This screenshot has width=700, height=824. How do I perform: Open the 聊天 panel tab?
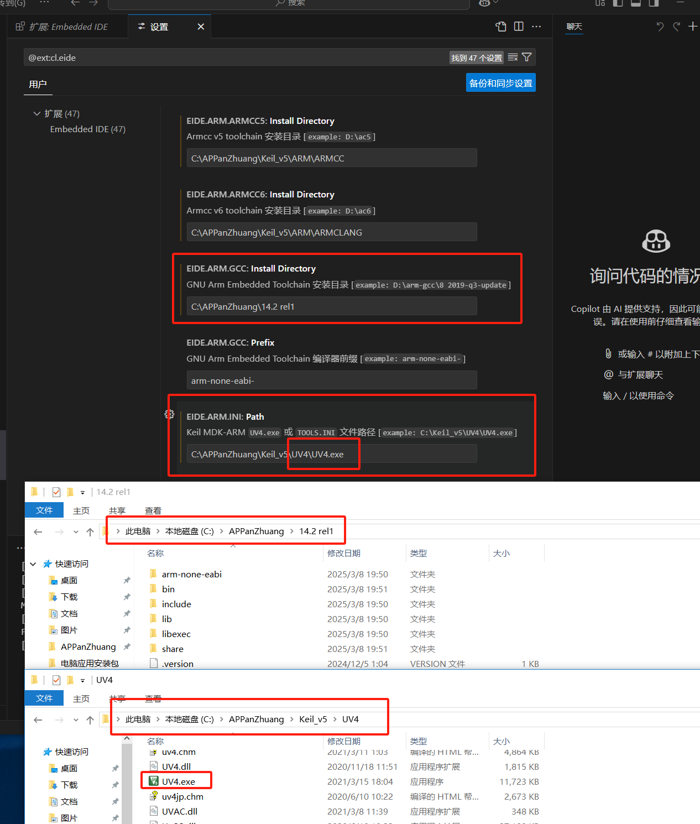(x=574, y=27)
